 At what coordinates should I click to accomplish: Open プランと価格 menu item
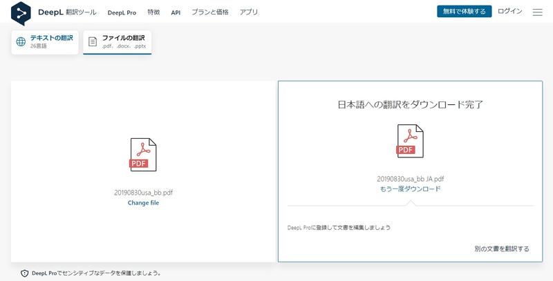(210, 12)
